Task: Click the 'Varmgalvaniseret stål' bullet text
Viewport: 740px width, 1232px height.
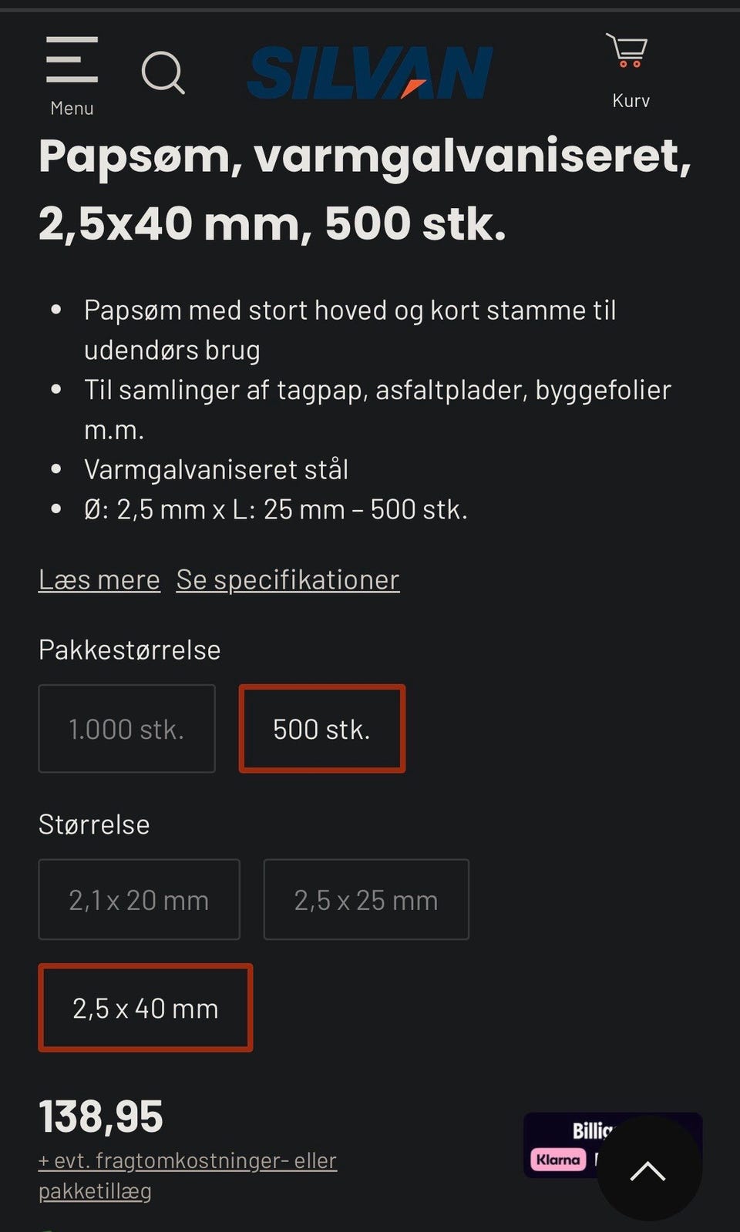Action: point(216,469)
